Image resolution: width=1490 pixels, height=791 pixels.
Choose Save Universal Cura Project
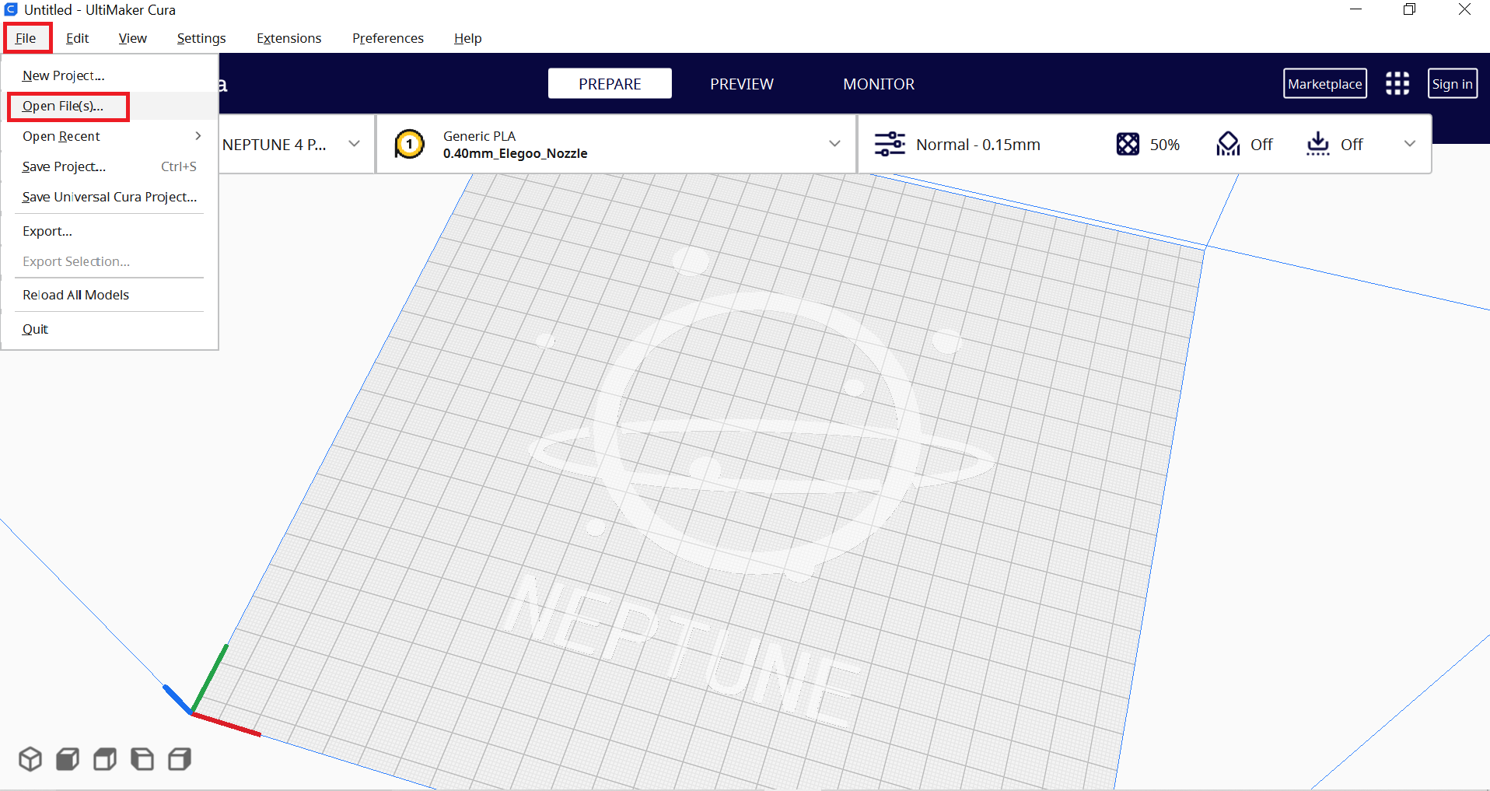(x=110, y=197)
